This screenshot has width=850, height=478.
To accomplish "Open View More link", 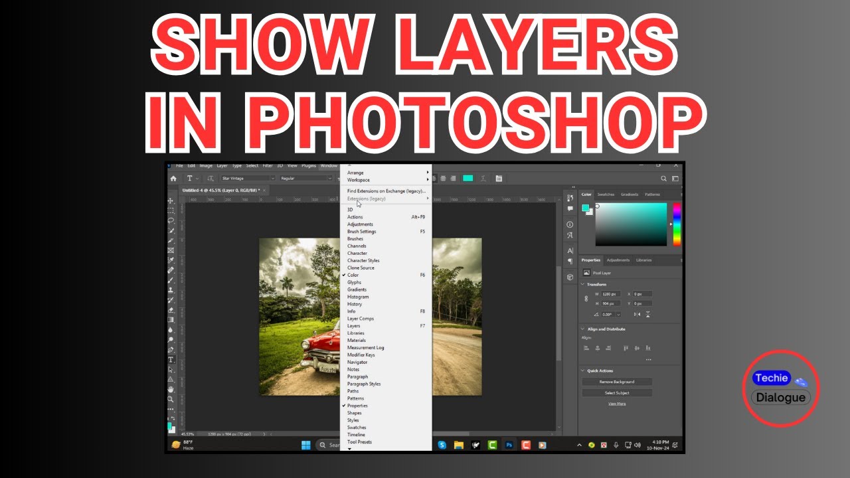I will [x=617, y=404].
